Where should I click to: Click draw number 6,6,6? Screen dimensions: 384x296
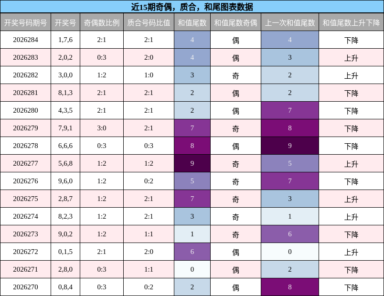pos(65,146)
